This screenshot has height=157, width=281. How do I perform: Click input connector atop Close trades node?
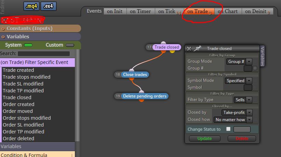pyautogui.click(x=132, y=70)
